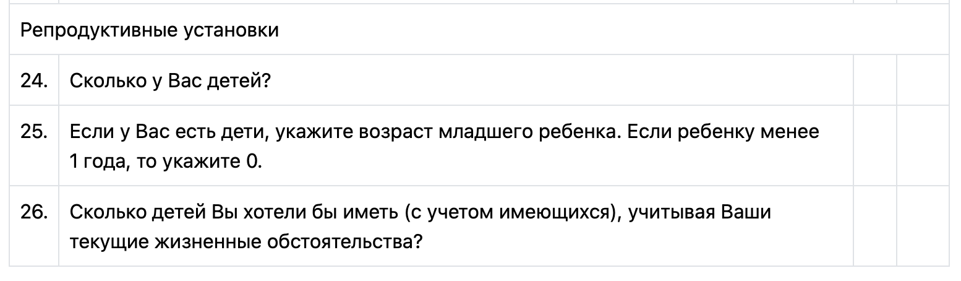The height and width of the screenshot is (281, 961).
Task: Select the row number cell "25."
Action: [34, 132]
